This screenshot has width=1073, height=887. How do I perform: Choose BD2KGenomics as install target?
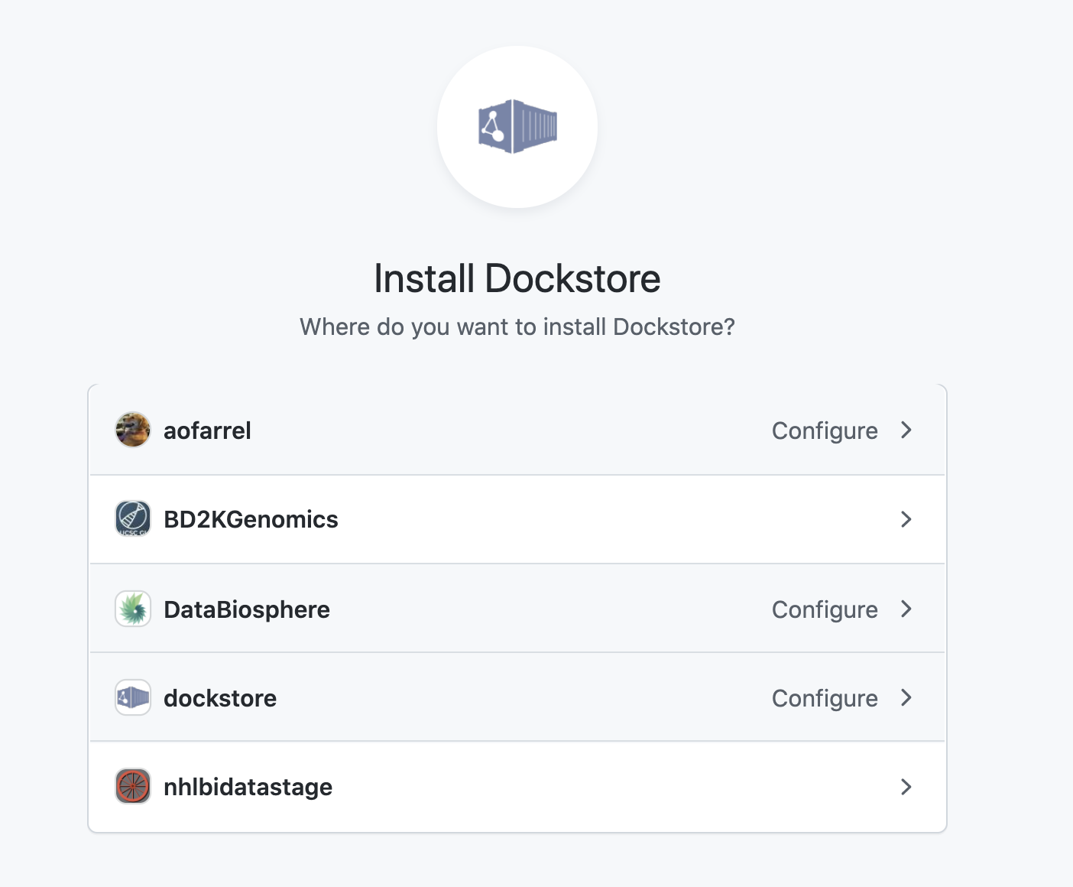[x=251, y=519]
